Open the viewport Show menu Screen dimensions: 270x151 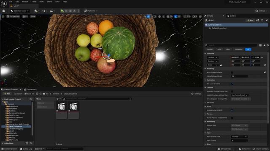[x=33, y=16]
